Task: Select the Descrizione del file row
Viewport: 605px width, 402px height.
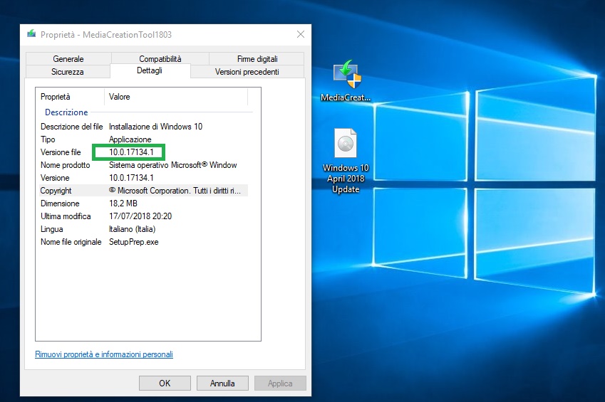Action: [143, 127]
